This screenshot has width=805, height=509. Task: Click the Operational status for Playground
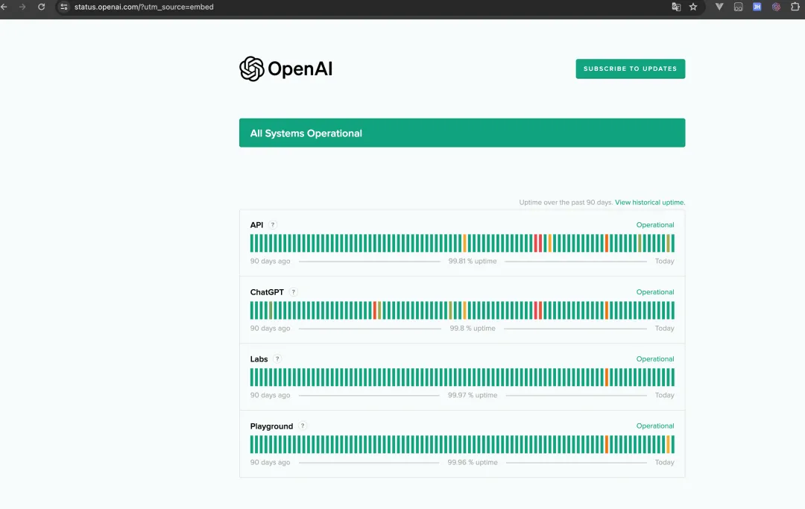pos(655,426)
